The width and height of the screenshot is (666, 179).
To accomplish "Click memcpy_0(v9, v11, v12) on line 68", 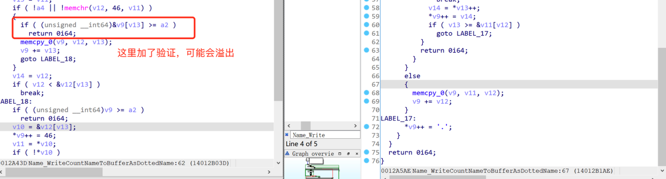I will click(x=458, y=93).
